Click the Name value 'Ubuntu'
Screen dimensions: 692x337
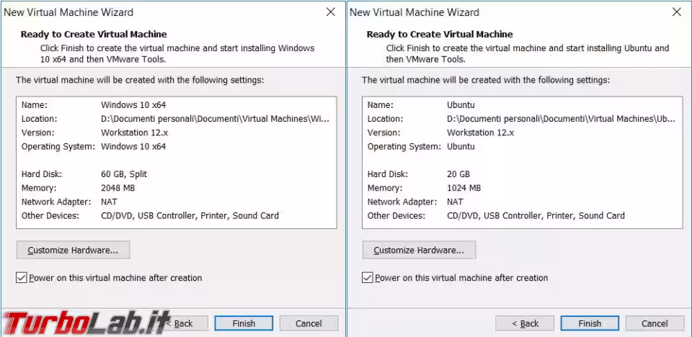[x=461, y=105]
